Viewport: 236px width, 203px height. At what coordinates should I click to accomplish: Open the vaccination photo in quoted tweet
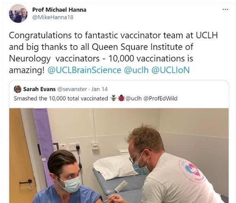tap(119, 155)
